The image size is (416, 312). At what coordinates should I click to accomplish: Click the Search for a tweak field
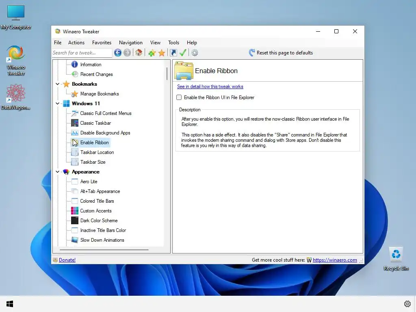(x=82, y=53)
